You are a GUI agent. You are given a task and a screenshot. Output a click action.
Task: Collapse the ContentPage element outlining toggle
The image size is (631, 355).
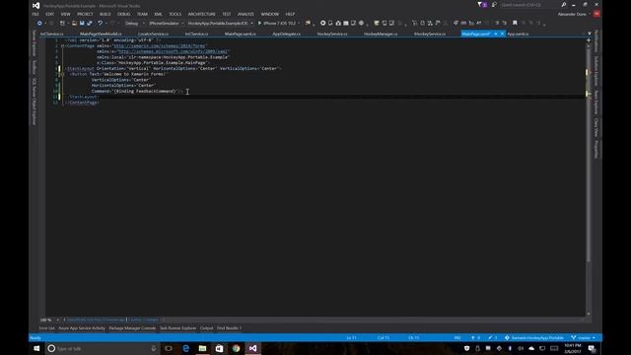[62, 46]
